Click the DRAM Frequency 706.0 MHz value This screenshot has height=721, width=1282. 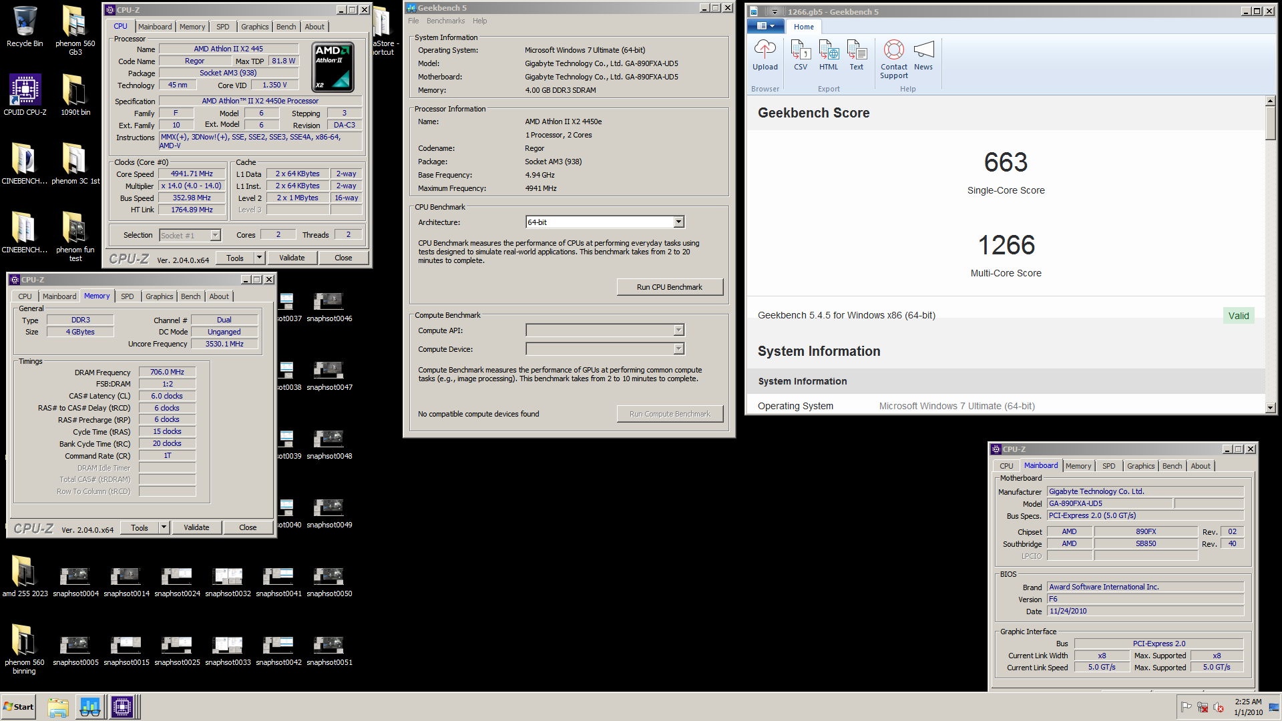pyautogui.click(x=167, y=372)
